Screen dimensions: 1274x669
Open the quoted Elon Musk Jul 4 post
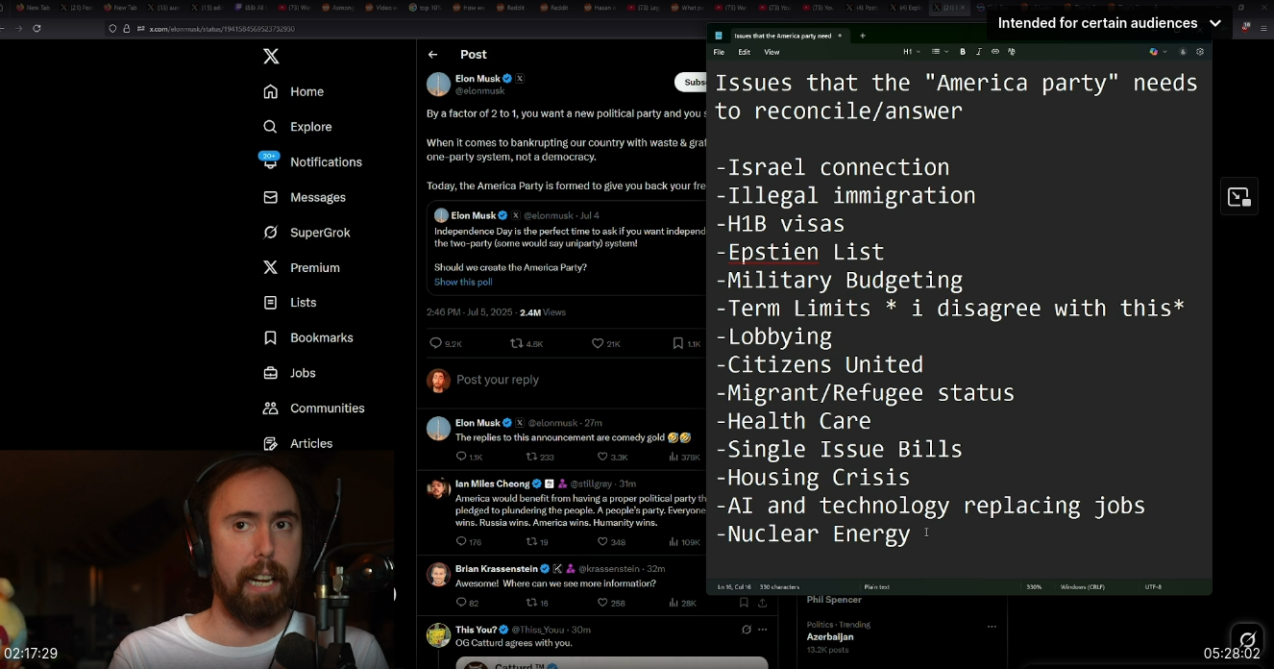[567, 247]
